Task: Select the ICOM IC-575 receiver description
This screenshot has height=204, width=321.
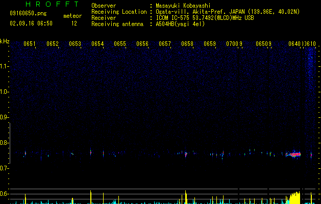Action: (x=205, y=18)
